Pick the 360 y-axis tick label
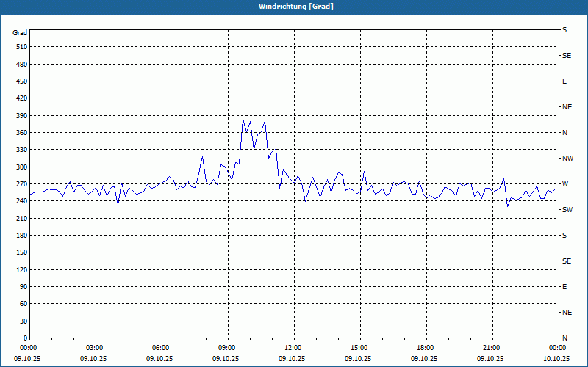 point(21,133)
